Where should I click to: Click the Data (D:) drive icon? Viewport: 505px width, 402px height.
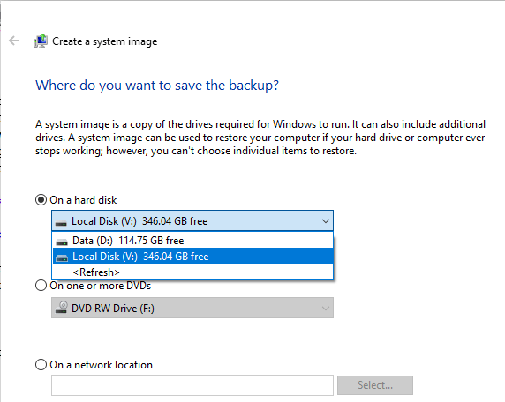pyautogui.click(x=62, y=242)
